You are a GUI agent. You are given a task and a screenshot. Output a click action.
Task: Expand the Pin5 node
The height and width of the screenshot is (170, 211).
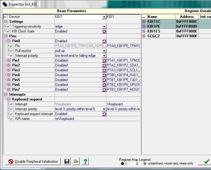(8, 80)
